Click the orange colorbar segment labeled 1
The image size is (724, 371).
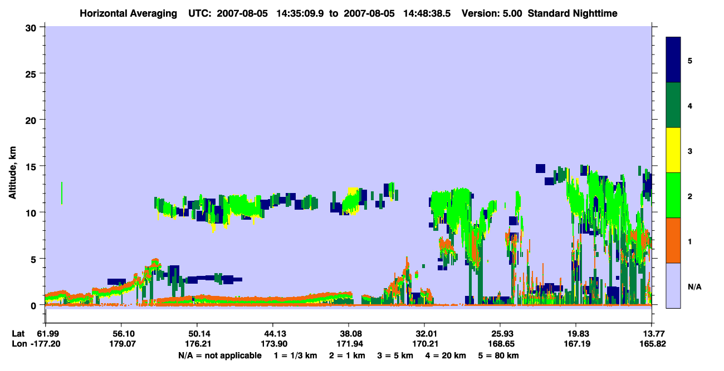coord(673,240)
